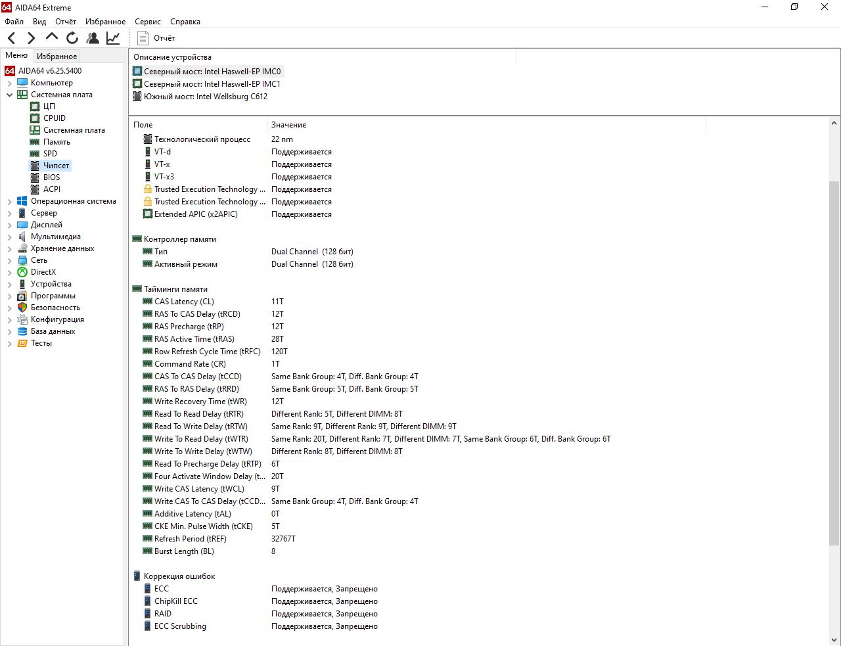The width and height of the screenshot is (841, 646).
Task: Open the user profile toolbar icon
Action: pos(93,38)
